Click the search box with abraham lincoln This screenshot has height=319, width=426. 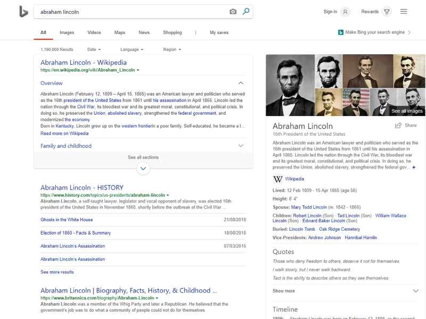point(130,12)
